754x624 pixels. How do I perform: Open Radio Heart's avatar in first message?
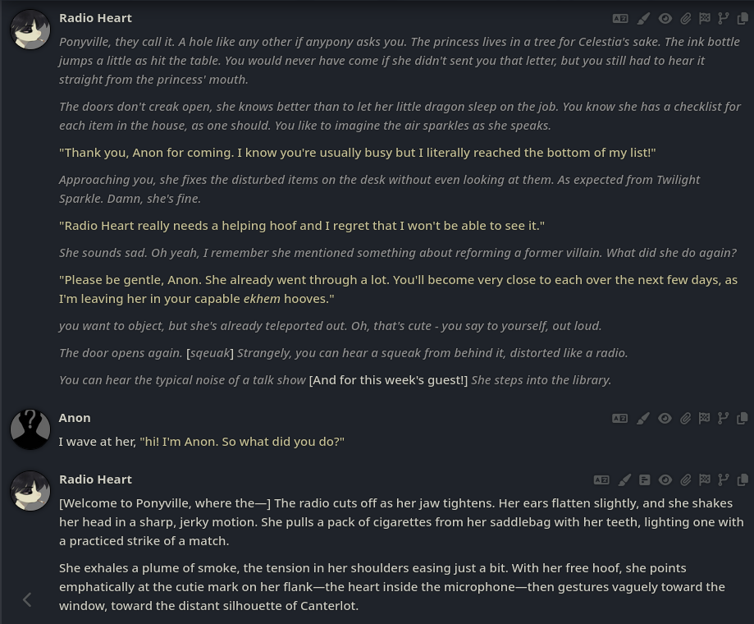tap(30, 30)
